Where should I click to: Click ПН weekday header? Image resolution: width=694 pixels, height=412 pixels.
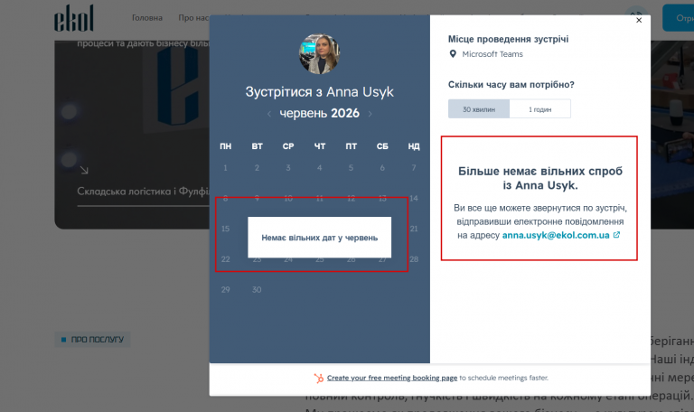(x=225, y=146)
